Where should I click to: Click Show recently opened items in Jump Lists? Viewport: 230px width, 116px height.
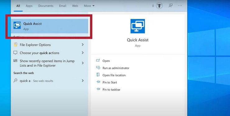click(x=49, y=63)
